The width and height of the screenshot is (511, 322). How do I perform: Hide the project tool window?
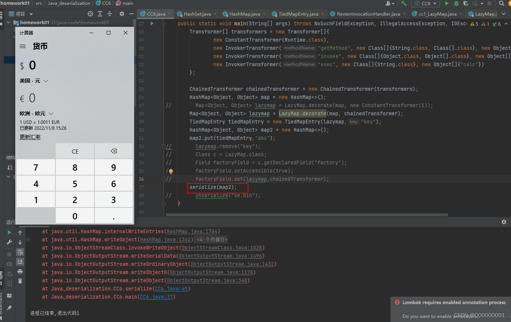tap(131, 14)
